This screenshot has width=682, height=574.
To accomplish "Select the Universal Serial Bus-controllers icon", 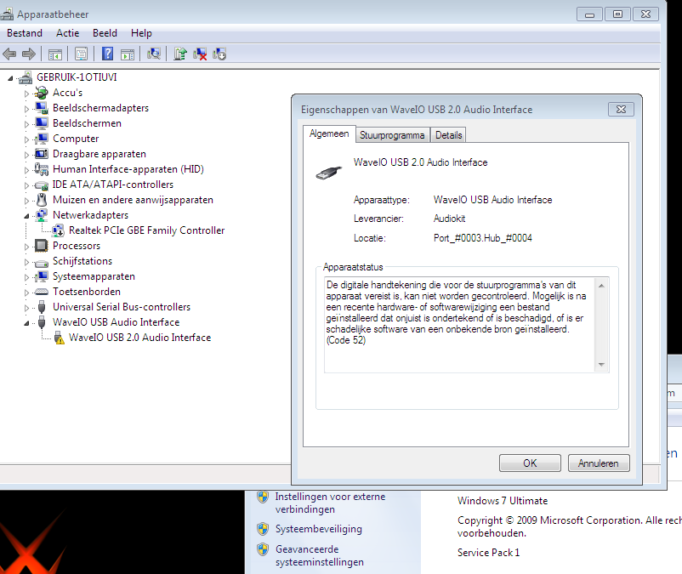I will tap(42, 307).
